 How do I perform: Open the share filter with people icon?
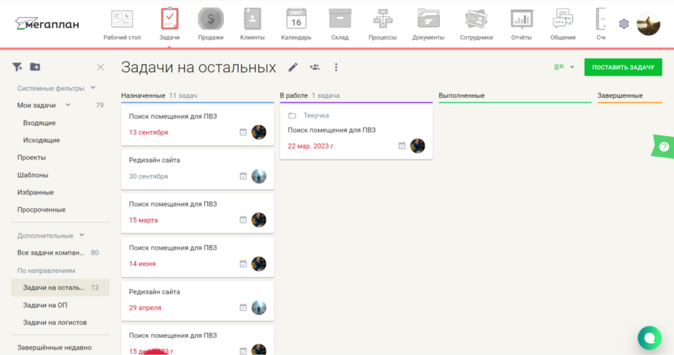point(315,68)
